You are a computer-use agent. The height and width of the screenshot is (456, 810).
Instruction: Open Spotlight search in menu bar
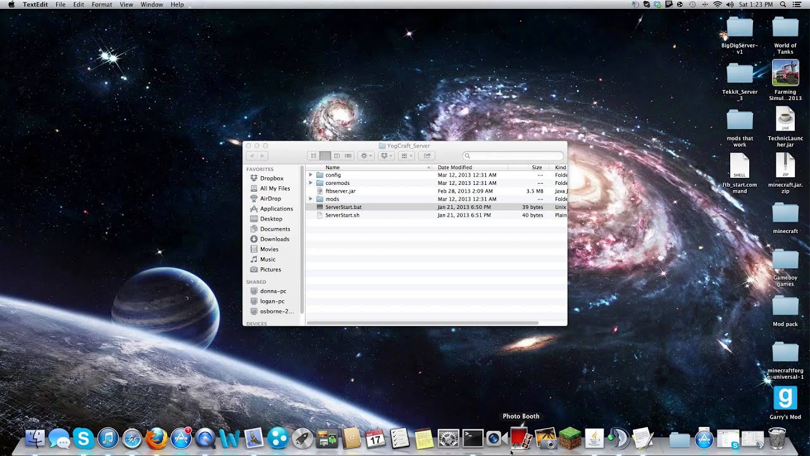pos(783,4)
